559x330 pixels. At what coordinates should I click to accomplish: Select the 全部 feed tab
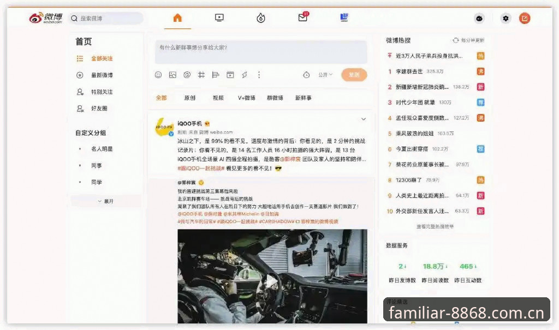tap(161, 98)
